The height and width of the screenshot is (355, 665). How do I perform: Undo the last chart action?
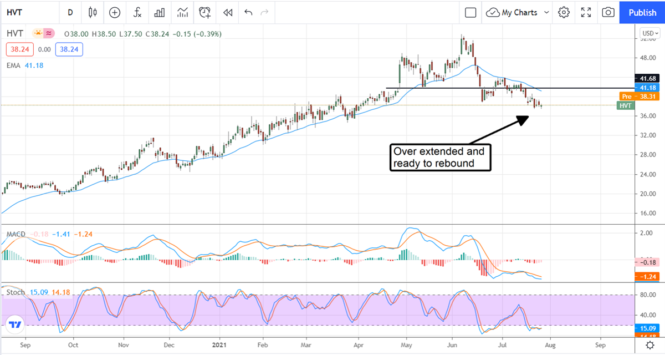point(248,12)
